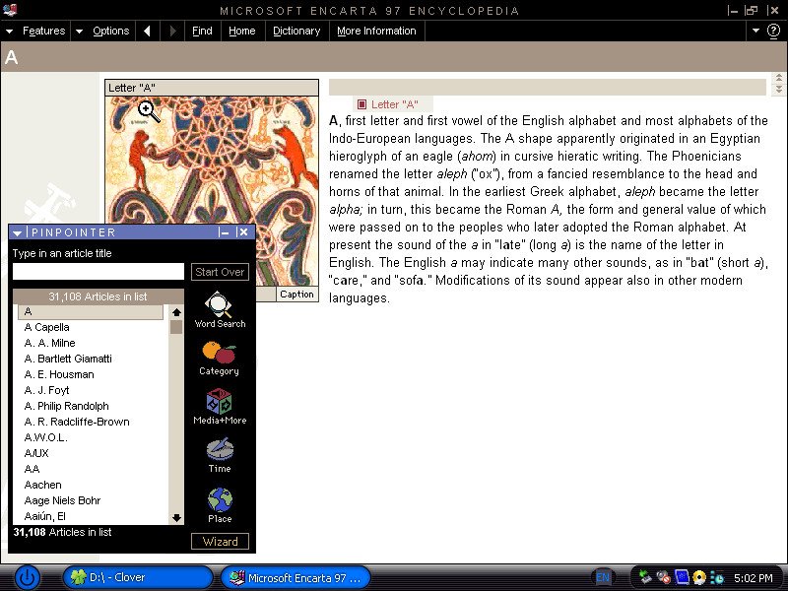Show the image Caption
788x591 pixels.
tap(297, 295)
